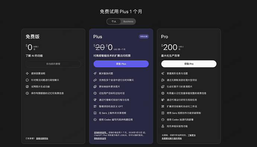
Task: Click the sparkle icon beside 解决复杂问题
Action: pyautogui.click(x=95, y=73)
